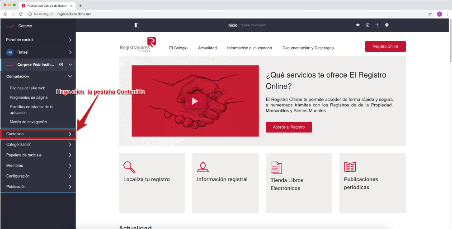Click the eye simulation icon in control bar
This screenshot has width=452, height=229.
pos(358,25)
